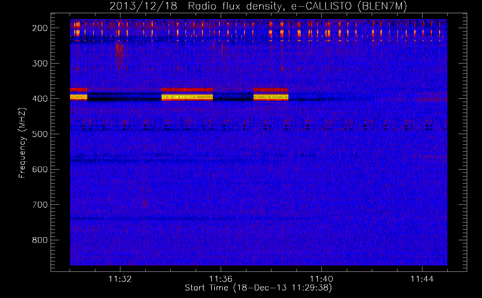Select the 200 frequency axis label
Screen dimensions: 482x298
pos(40,28)
